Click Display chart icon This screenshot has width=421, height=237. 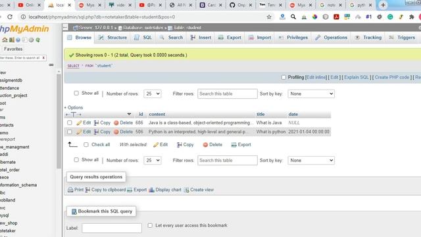[x=151, y=190]
